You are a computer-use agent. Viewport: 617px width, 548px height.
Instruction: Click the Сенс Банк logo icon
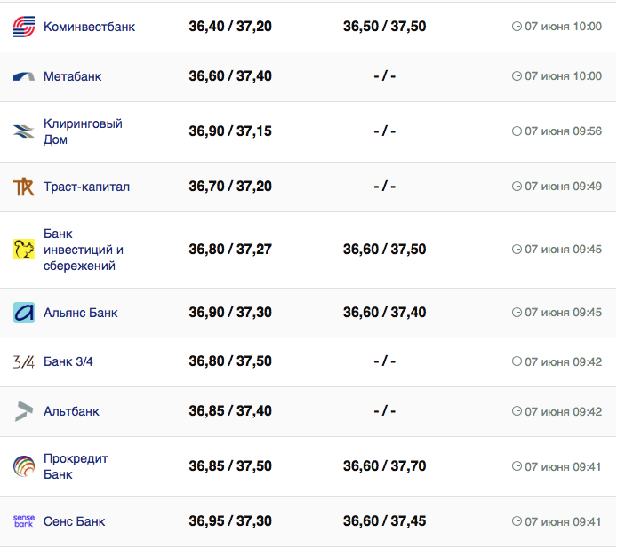24,521
